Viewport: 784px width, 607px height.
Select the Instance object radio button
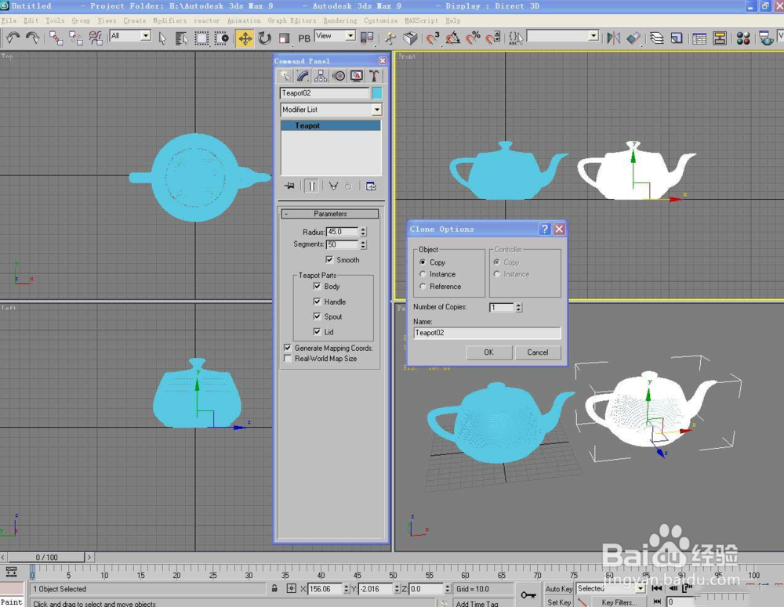pyautogui.click(x=423, y=274)
